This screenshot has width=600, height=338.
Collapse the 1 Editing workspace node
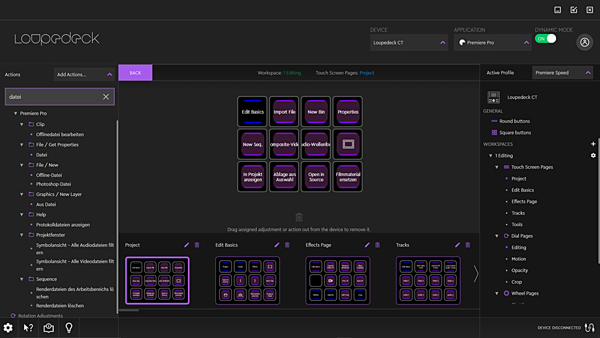coord(491,156)
